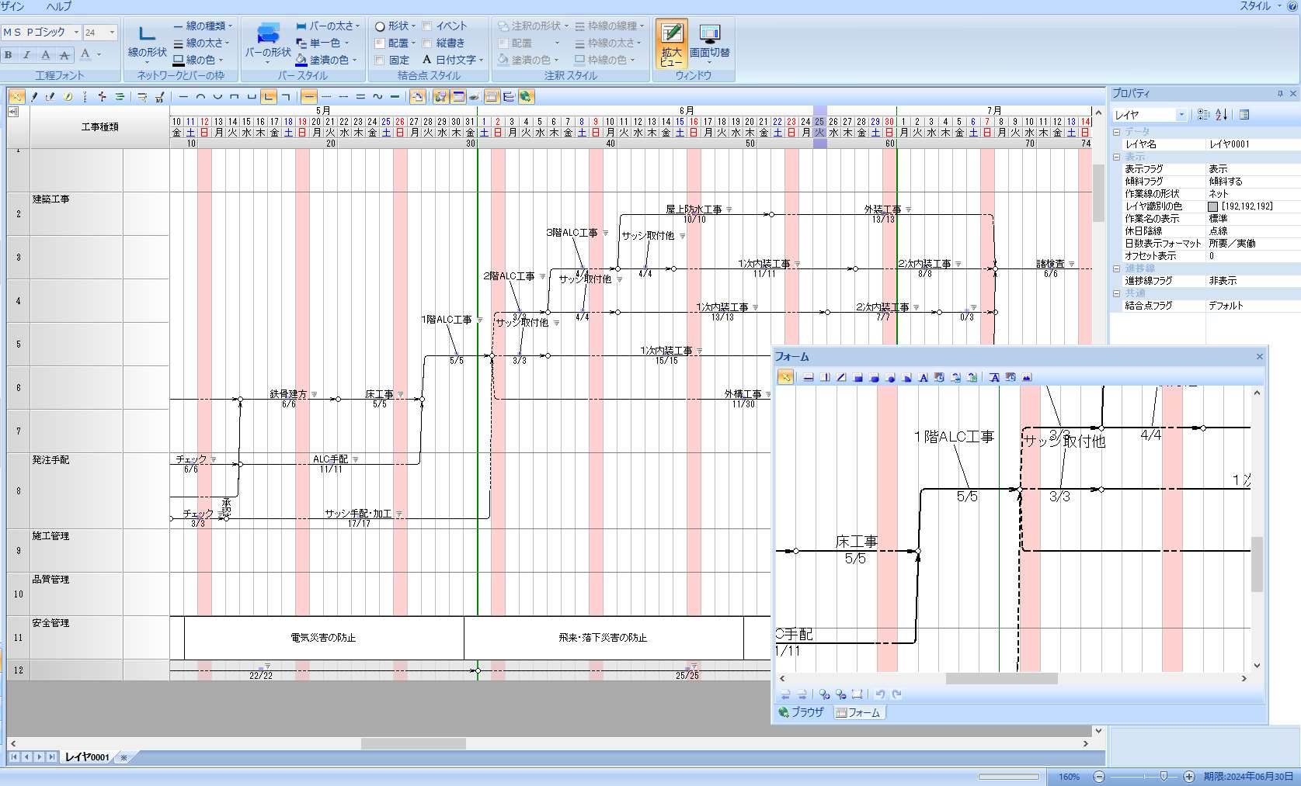Open the 日付文字 date text button

click(453, 60)
